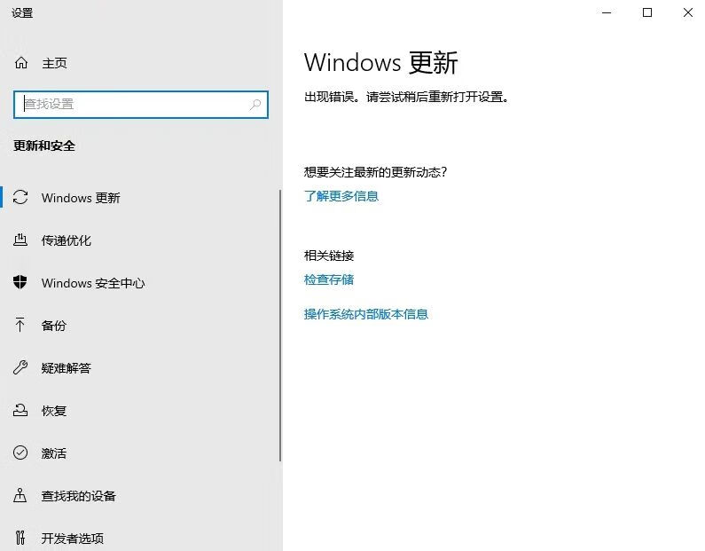Click the Windows 更新 page title
Viewport: 705px width, 551px height.
(x=380, y=62)
